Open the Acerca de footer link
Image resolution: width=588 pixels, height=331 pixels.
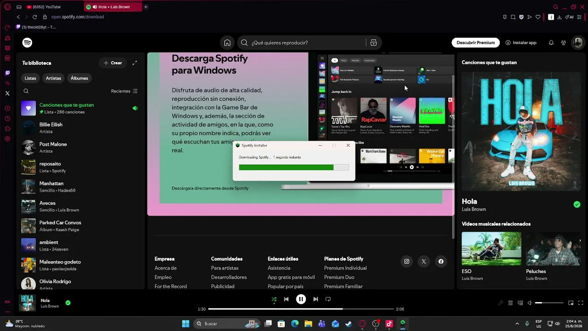pyautogui.click(x=166, y=268)
